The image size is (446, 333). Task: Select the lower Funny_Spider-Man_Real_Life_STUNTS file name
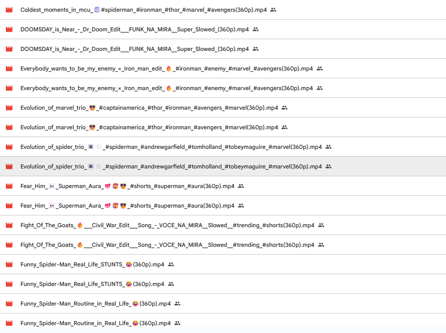tap(92, 285)
